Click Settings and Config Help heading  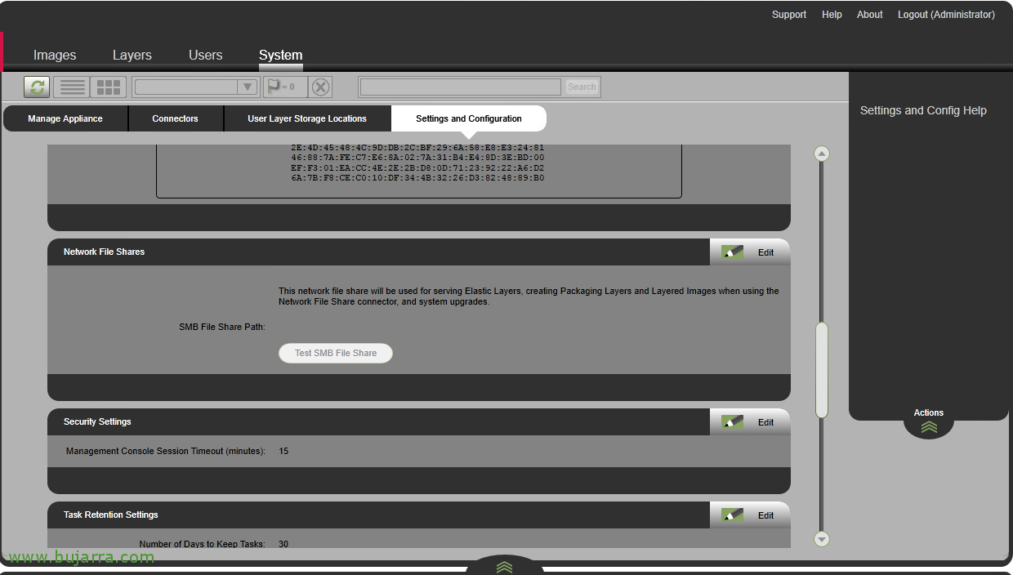click(923, 110)
